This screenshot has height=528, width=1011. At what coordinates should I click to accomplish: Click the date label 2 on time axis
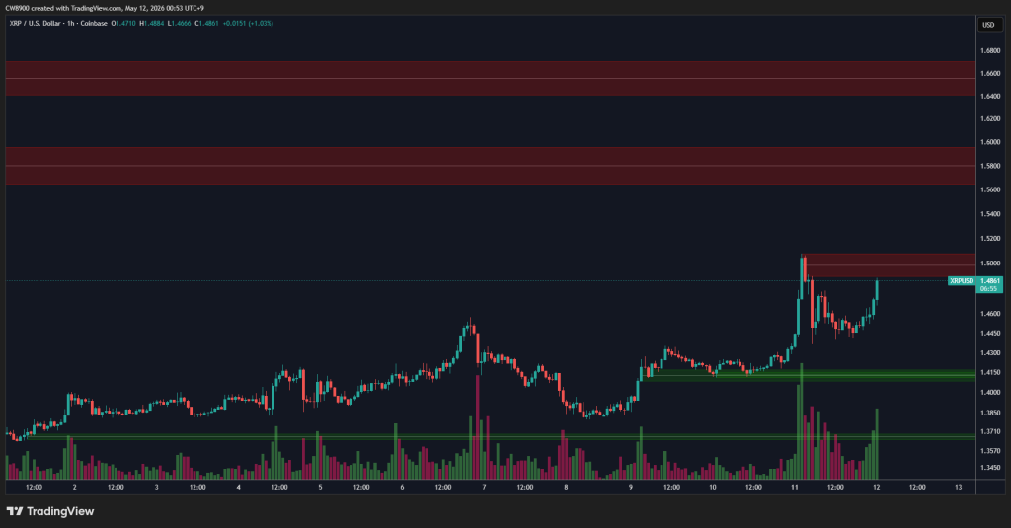coord(75,487)
